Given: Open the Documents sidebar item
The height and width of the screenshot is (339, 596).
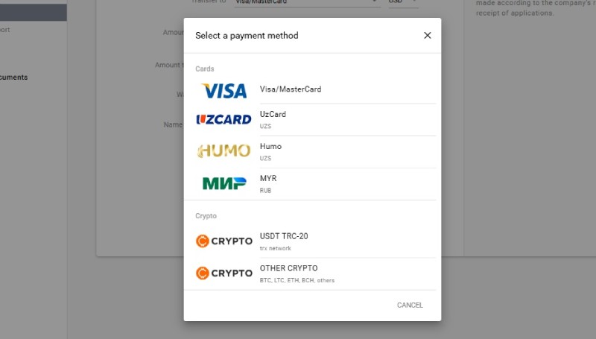Looking at the screenshot, I should 13,77.
